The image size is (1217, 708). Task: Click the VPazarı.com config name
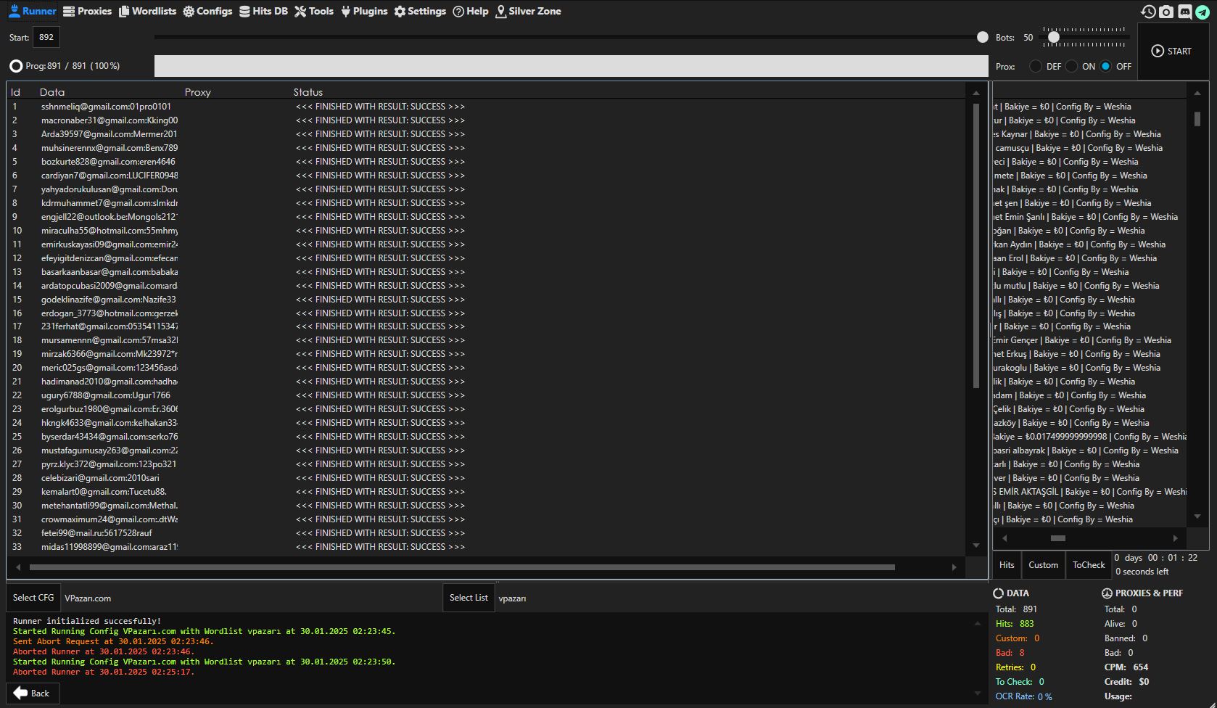(x=88, y=598)
